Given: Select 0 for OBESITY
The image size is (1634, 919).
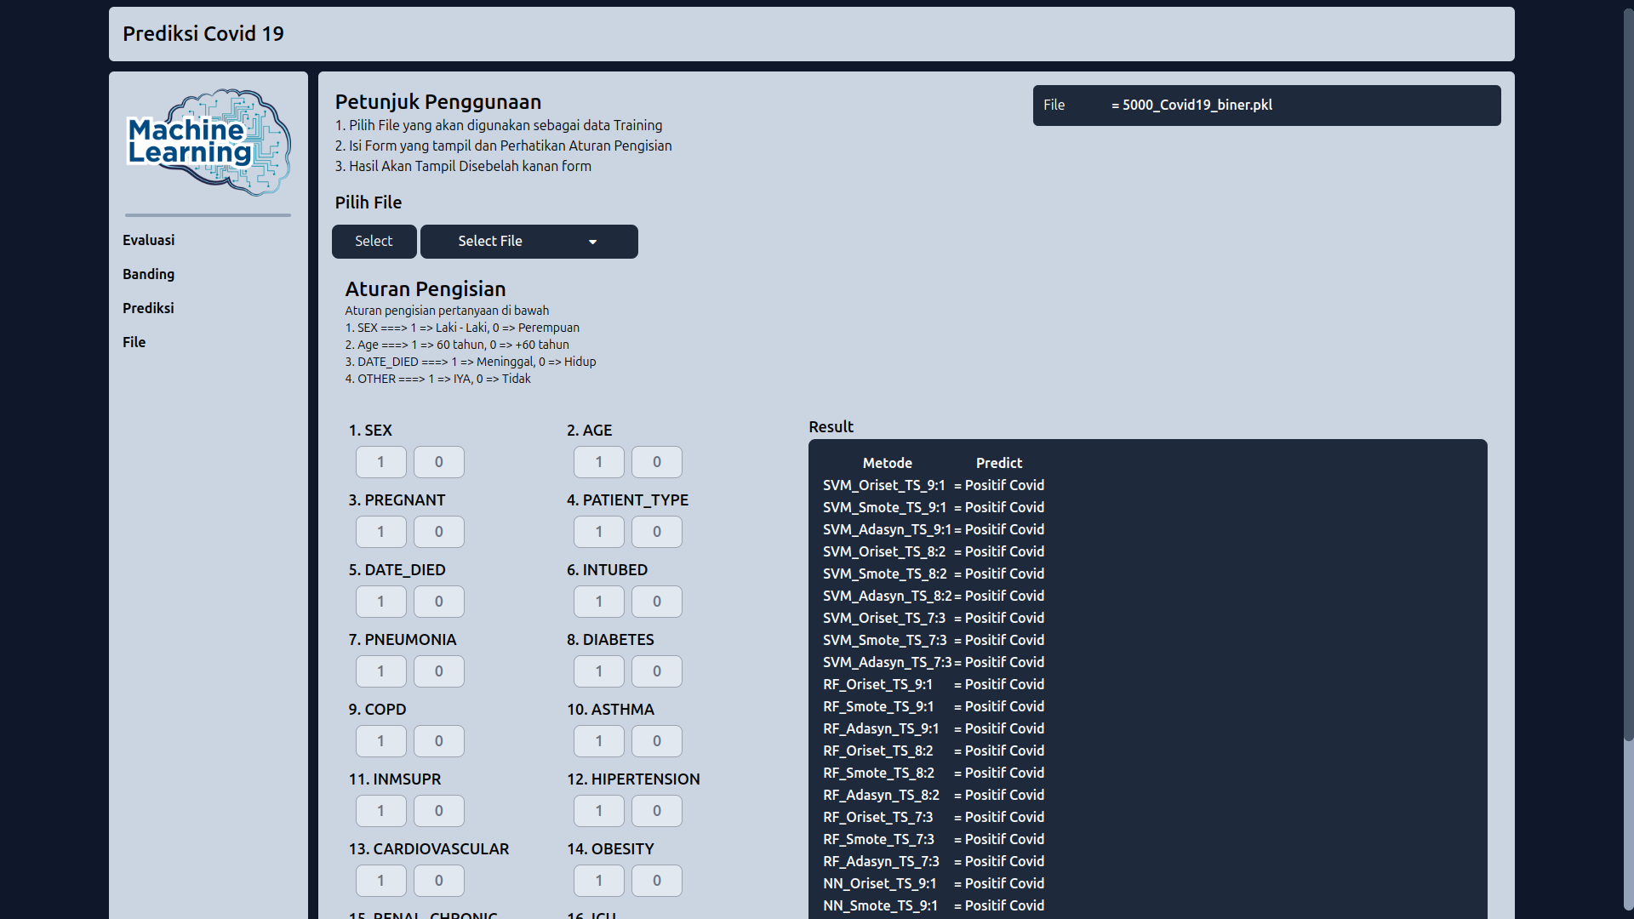Looking at the screenshot, I should [656, 880].
